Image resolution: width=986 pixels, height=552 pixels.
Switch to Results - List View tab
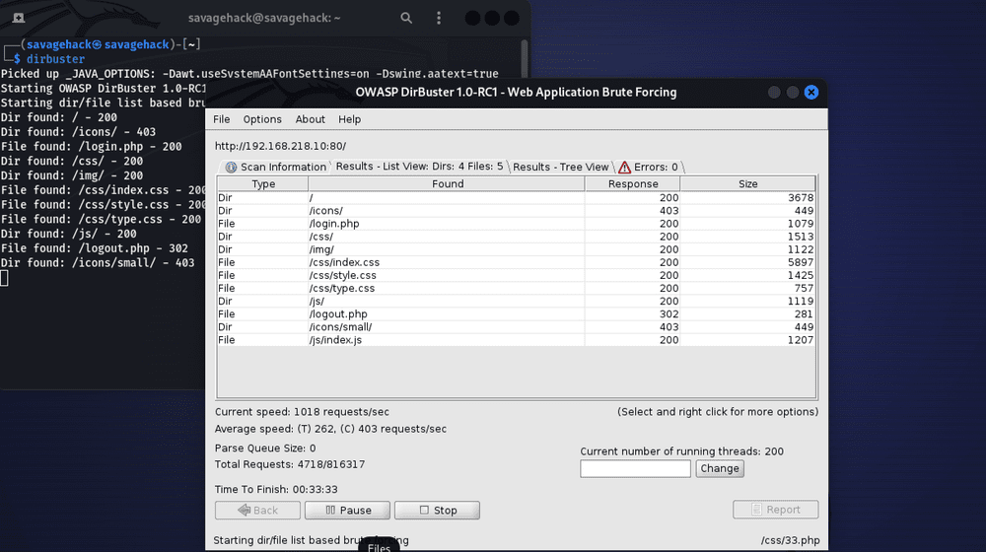click(419, 167)
